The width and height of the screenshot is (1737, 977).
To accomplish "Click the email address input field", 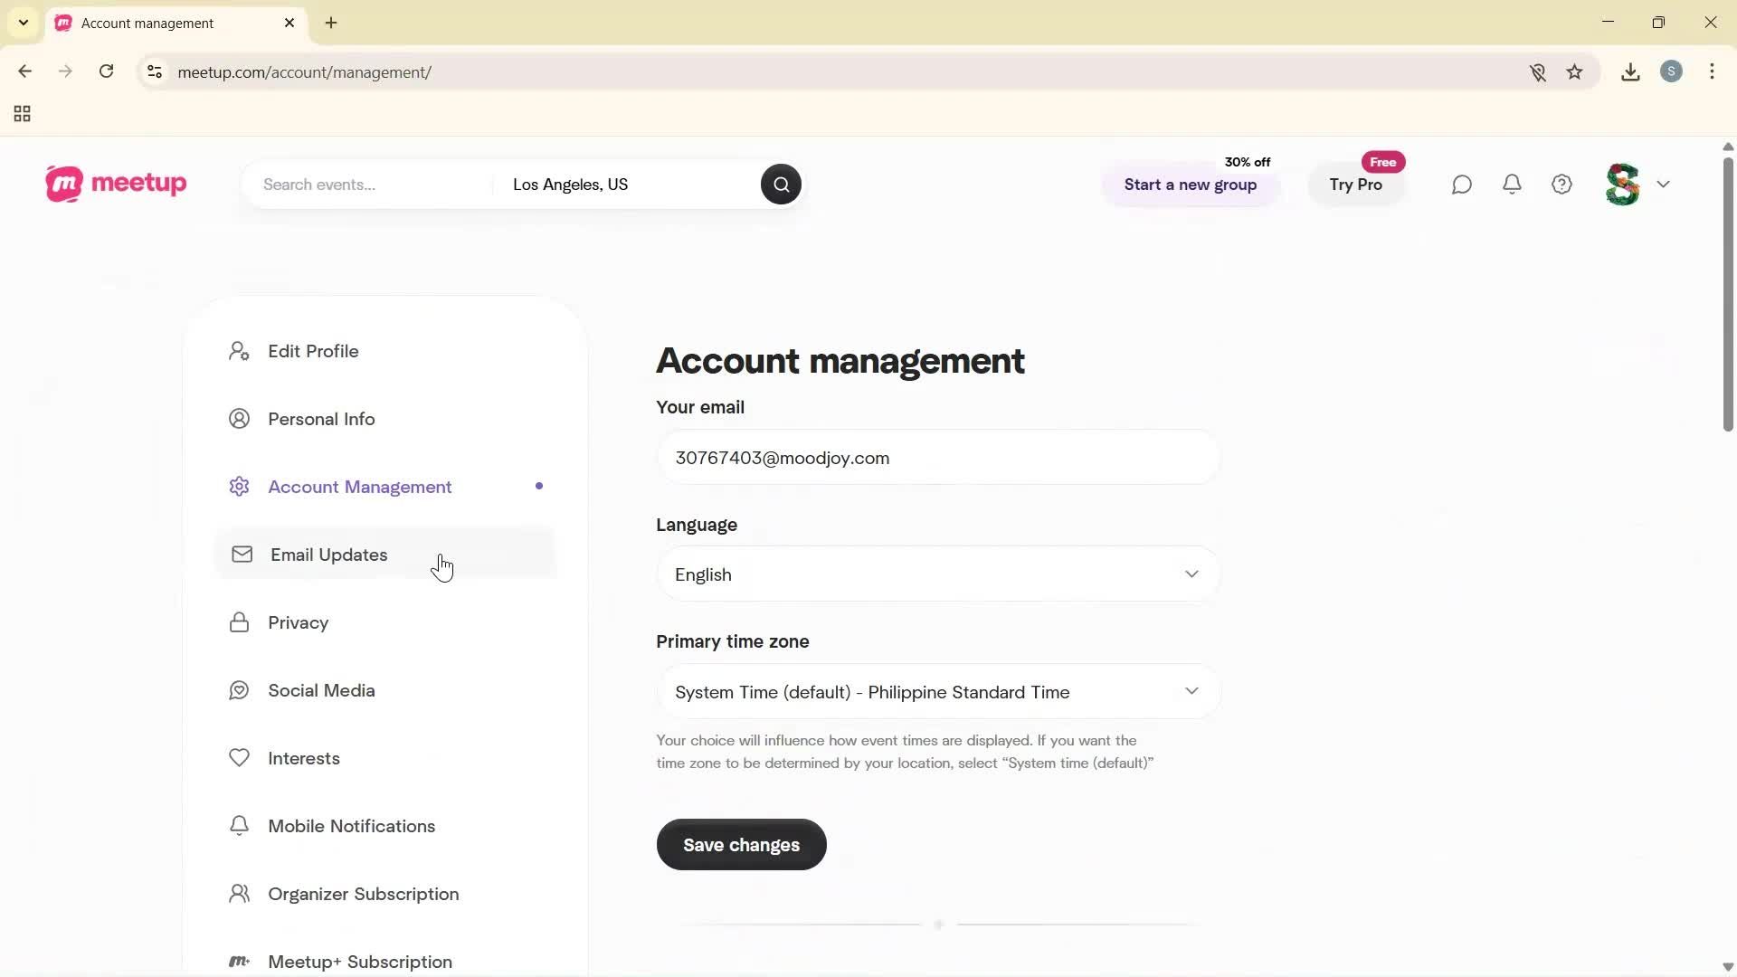I will [937, 458].
